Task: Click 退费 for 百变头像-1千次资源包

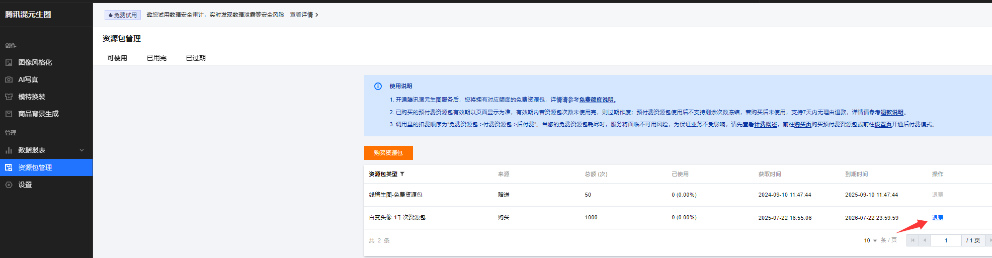Action: (x=937, y=218)
